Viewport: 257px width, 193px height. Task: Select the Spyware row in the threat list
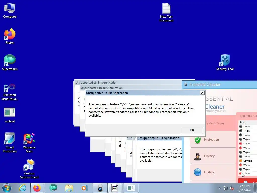(248, 161)
